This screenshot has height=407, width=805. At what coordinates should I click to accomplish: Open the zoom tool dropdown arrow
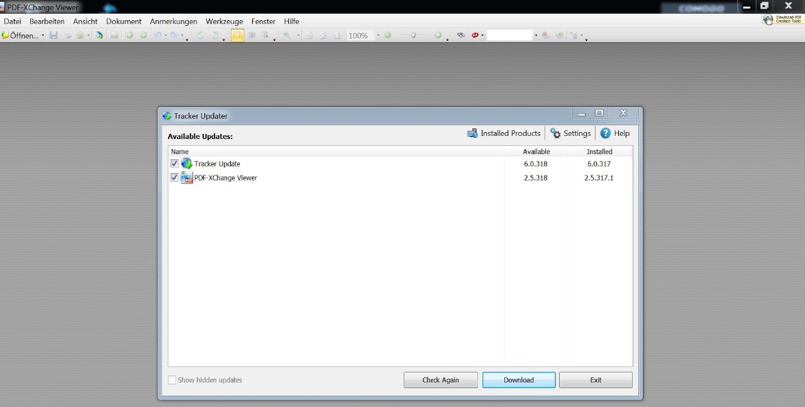(298, 35)
